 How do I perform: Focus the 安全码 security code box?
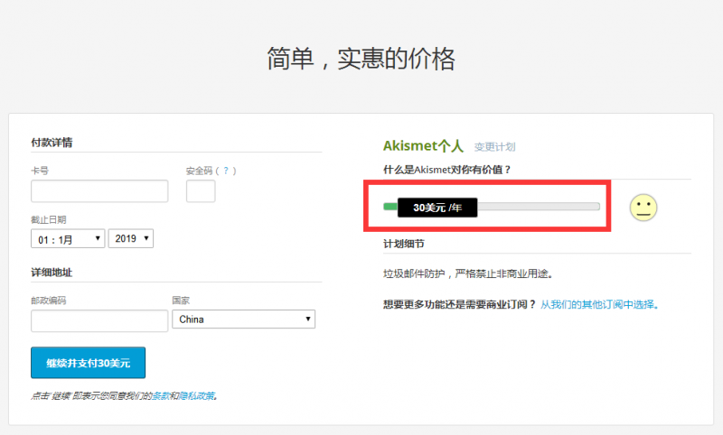pos(201,191)
